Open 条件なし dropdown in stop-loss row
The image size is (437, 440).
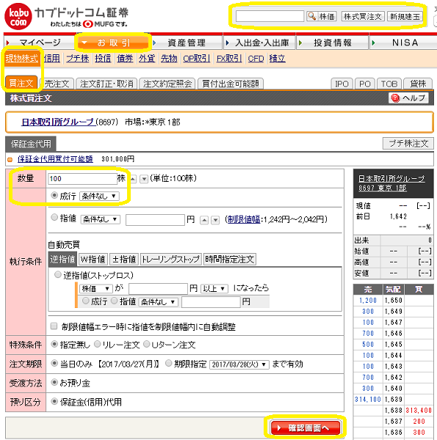tap(158, 302)
